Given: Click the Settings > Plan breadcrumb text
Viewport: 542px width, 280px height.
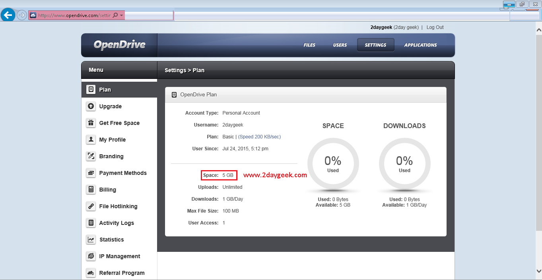Looking at the screenshot, I should (185, 70).
